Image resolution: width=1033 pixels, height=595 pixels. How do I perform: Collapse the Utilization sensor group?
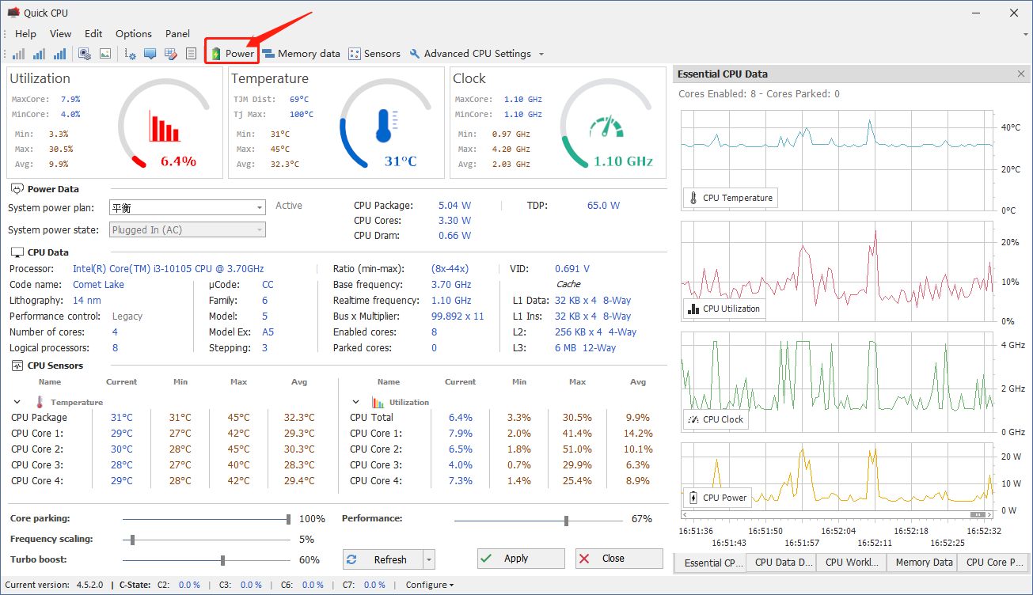click(x=355, y=402)
